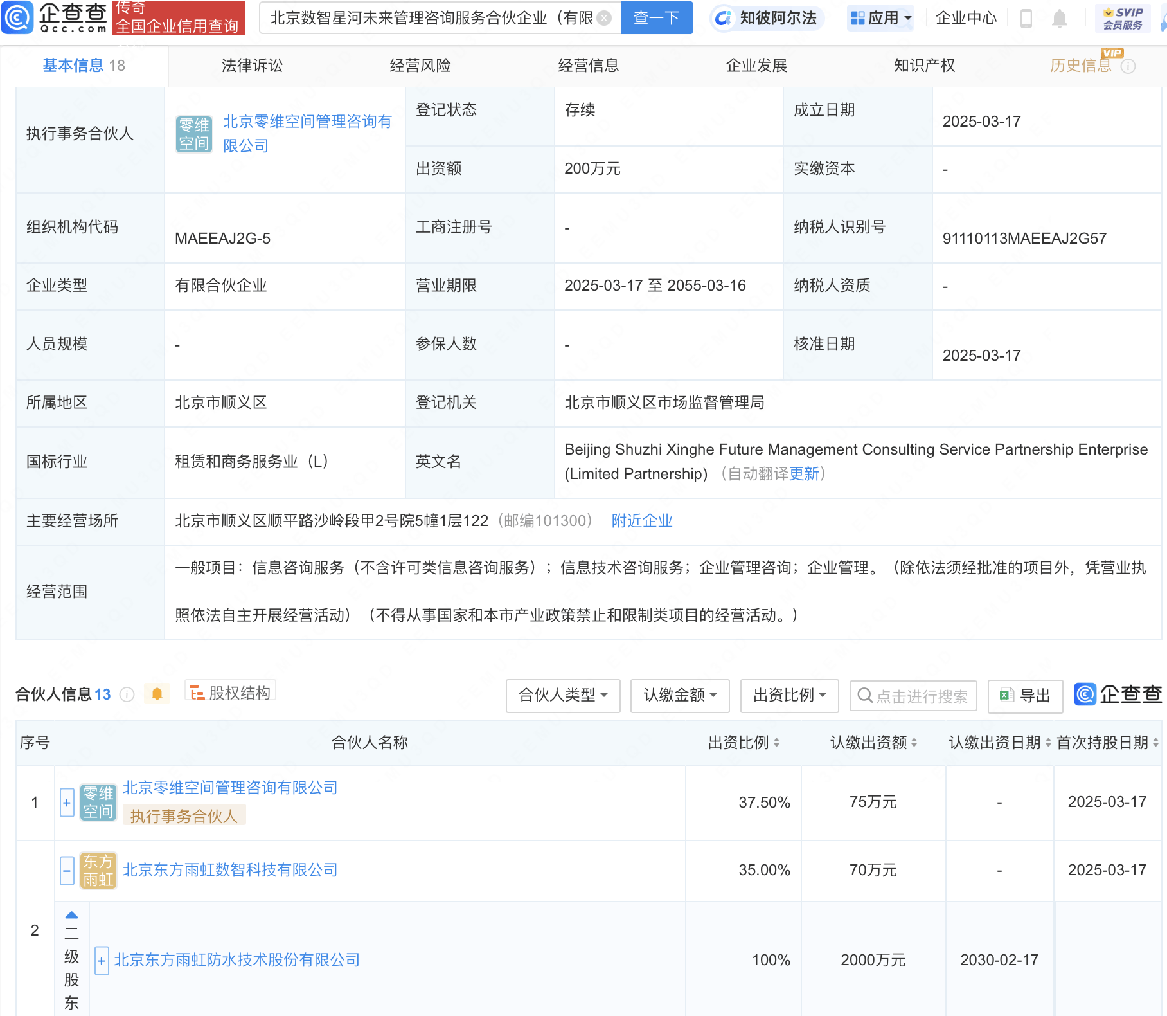Screen dimensions: 1167x1016
Task: Open the mobile app phone icon
Action: [x=1026, y=19]
